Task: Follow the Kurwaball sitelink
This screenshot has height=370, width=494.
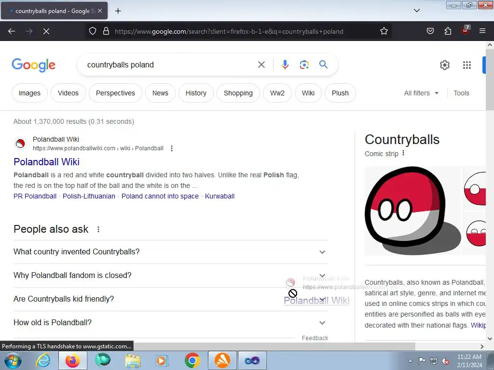Action: (x=220, y=196)
